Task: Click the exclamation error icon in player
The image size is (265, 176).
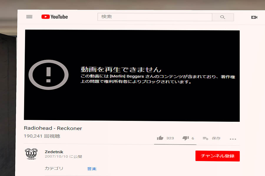Action: [49, 75]
